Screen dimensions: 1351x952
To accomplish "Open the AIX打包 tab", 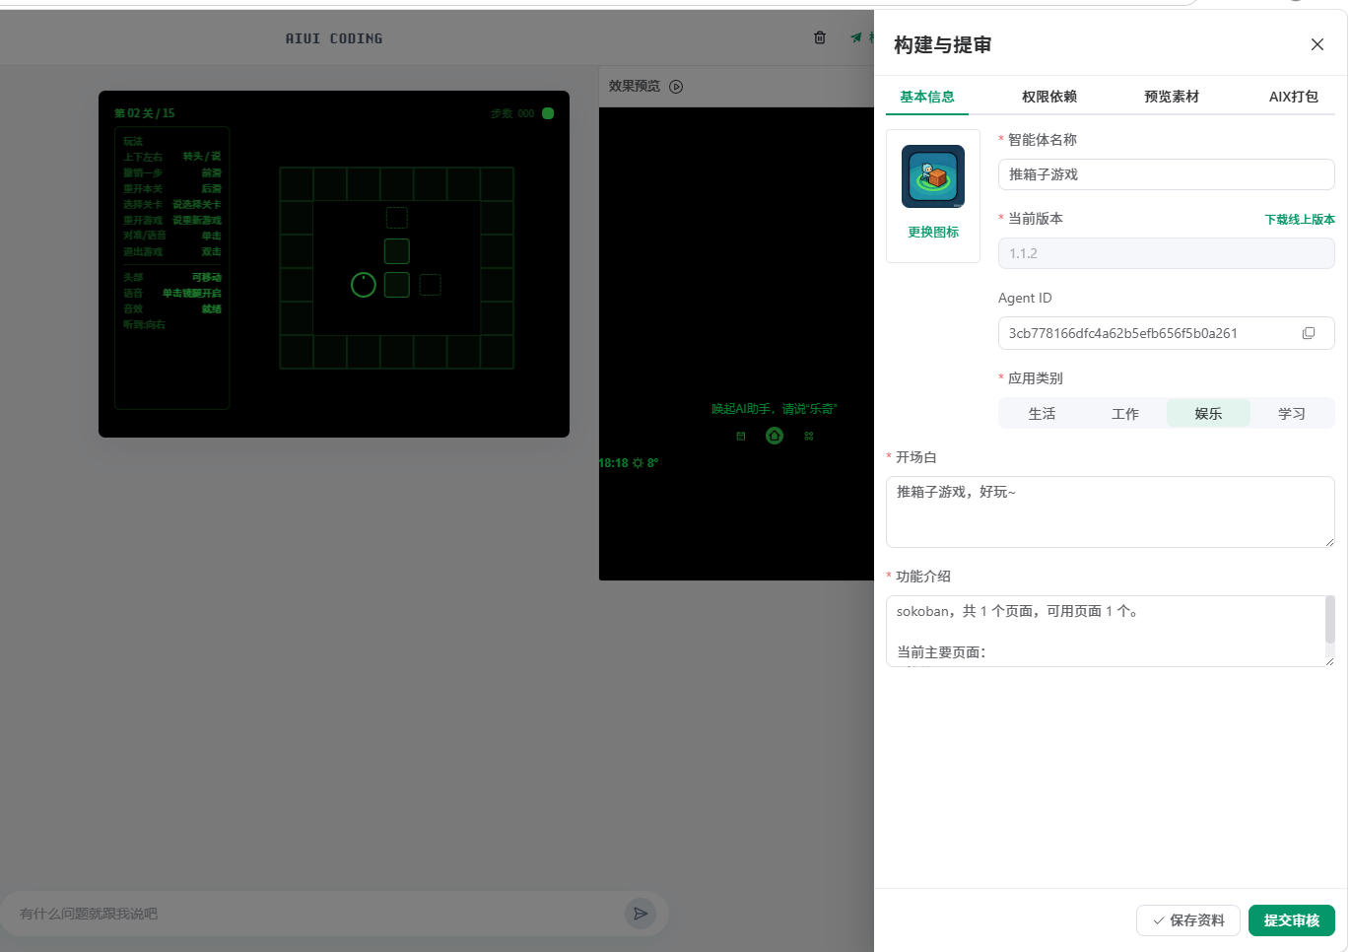I will coord(1293,97).
